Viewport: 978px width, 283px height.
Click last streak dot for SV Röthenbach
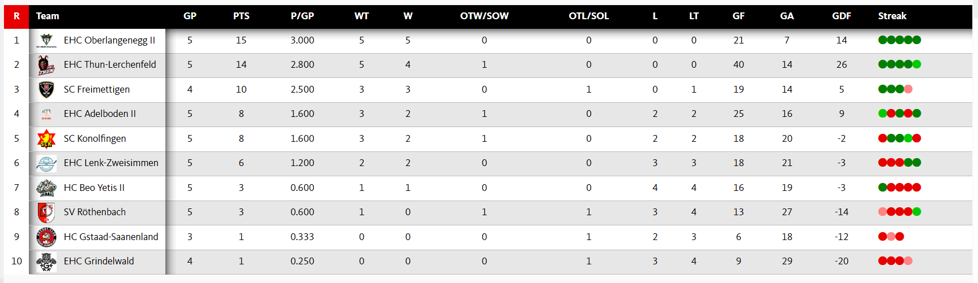pyautogui.click(x=917, y=212)
